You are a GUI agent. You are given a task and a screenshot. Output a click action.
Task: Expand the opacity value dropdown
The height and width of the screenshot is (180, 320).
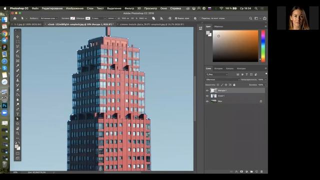click(x=265, y=79)
